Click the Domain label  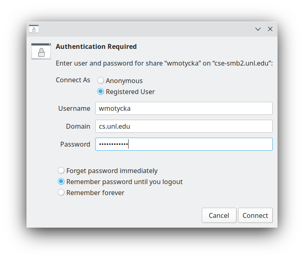click(78, 126)
